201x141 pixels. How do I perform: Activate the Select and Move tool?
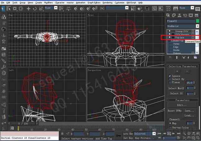[28, 9]
